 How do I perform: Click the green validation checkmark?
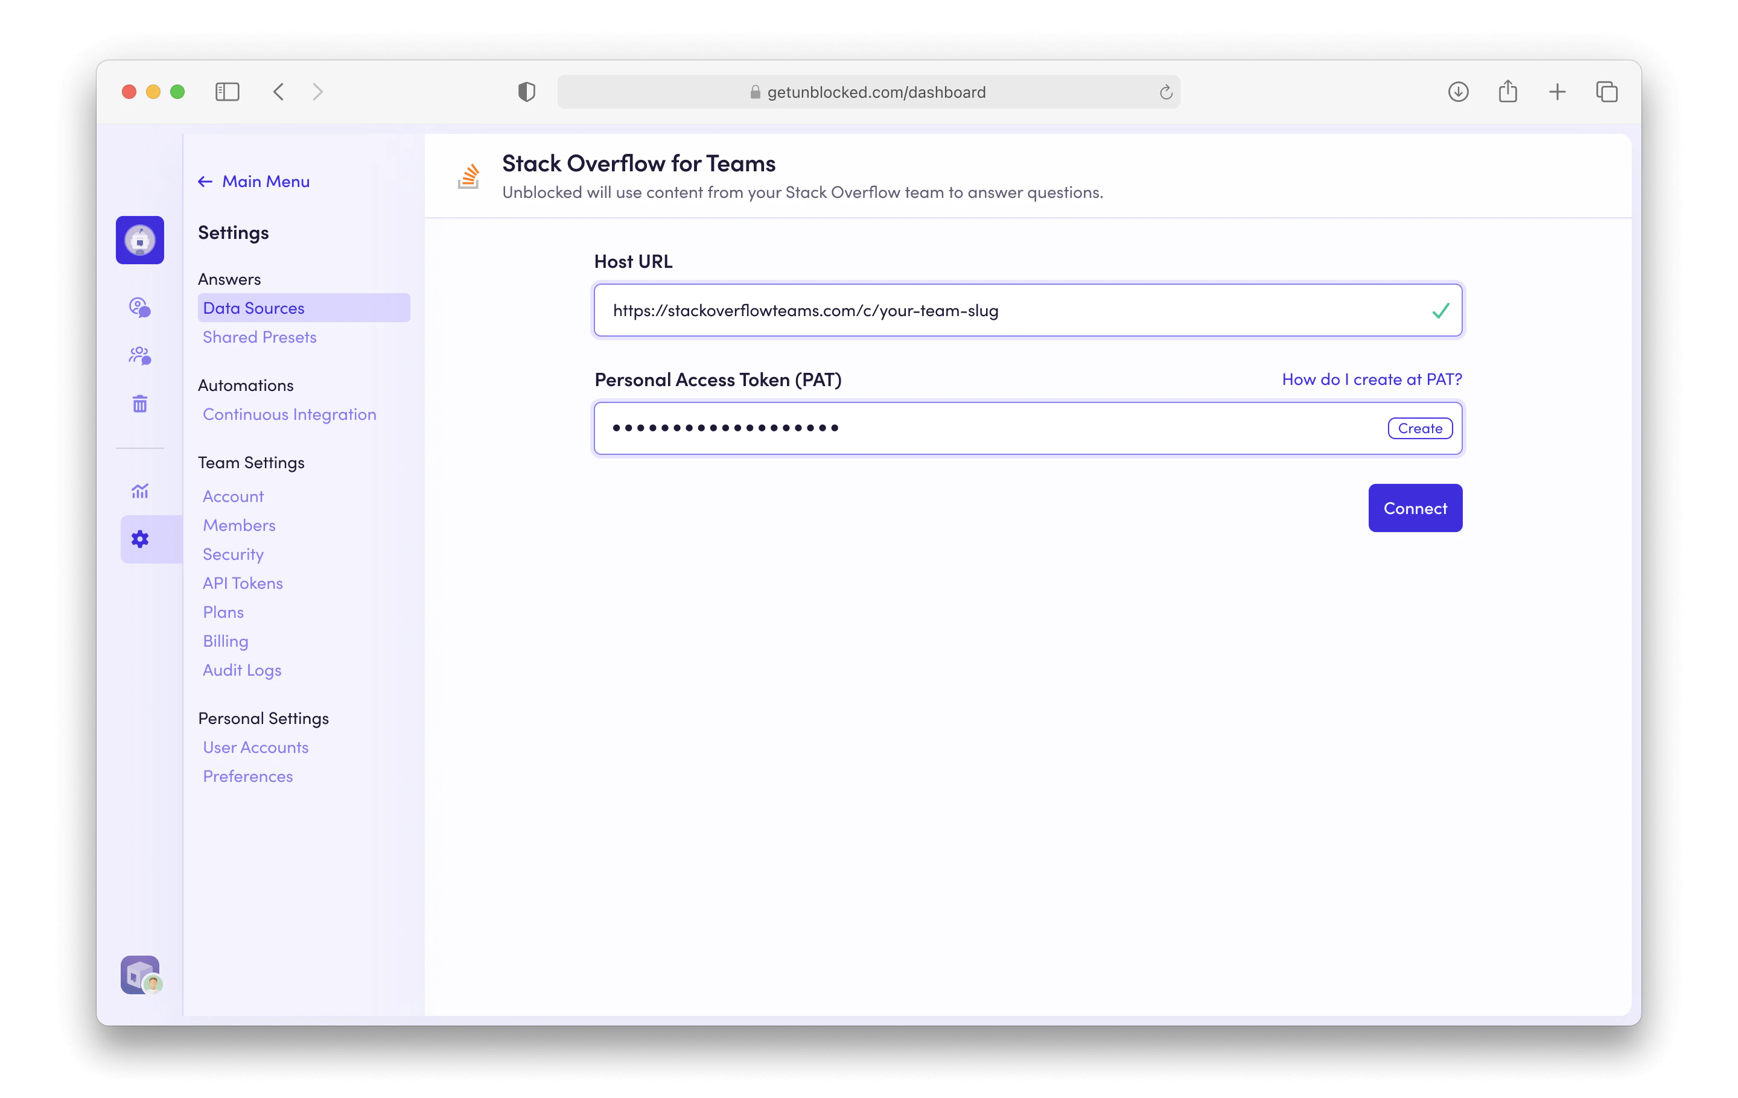[1440, 310]
